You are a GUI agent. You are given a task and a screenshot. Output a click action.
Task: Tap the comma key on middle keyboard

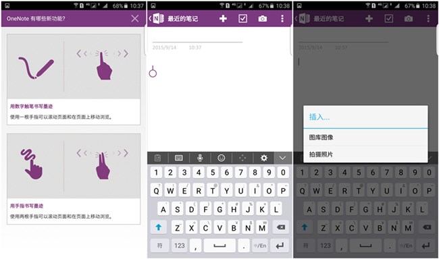195,246
